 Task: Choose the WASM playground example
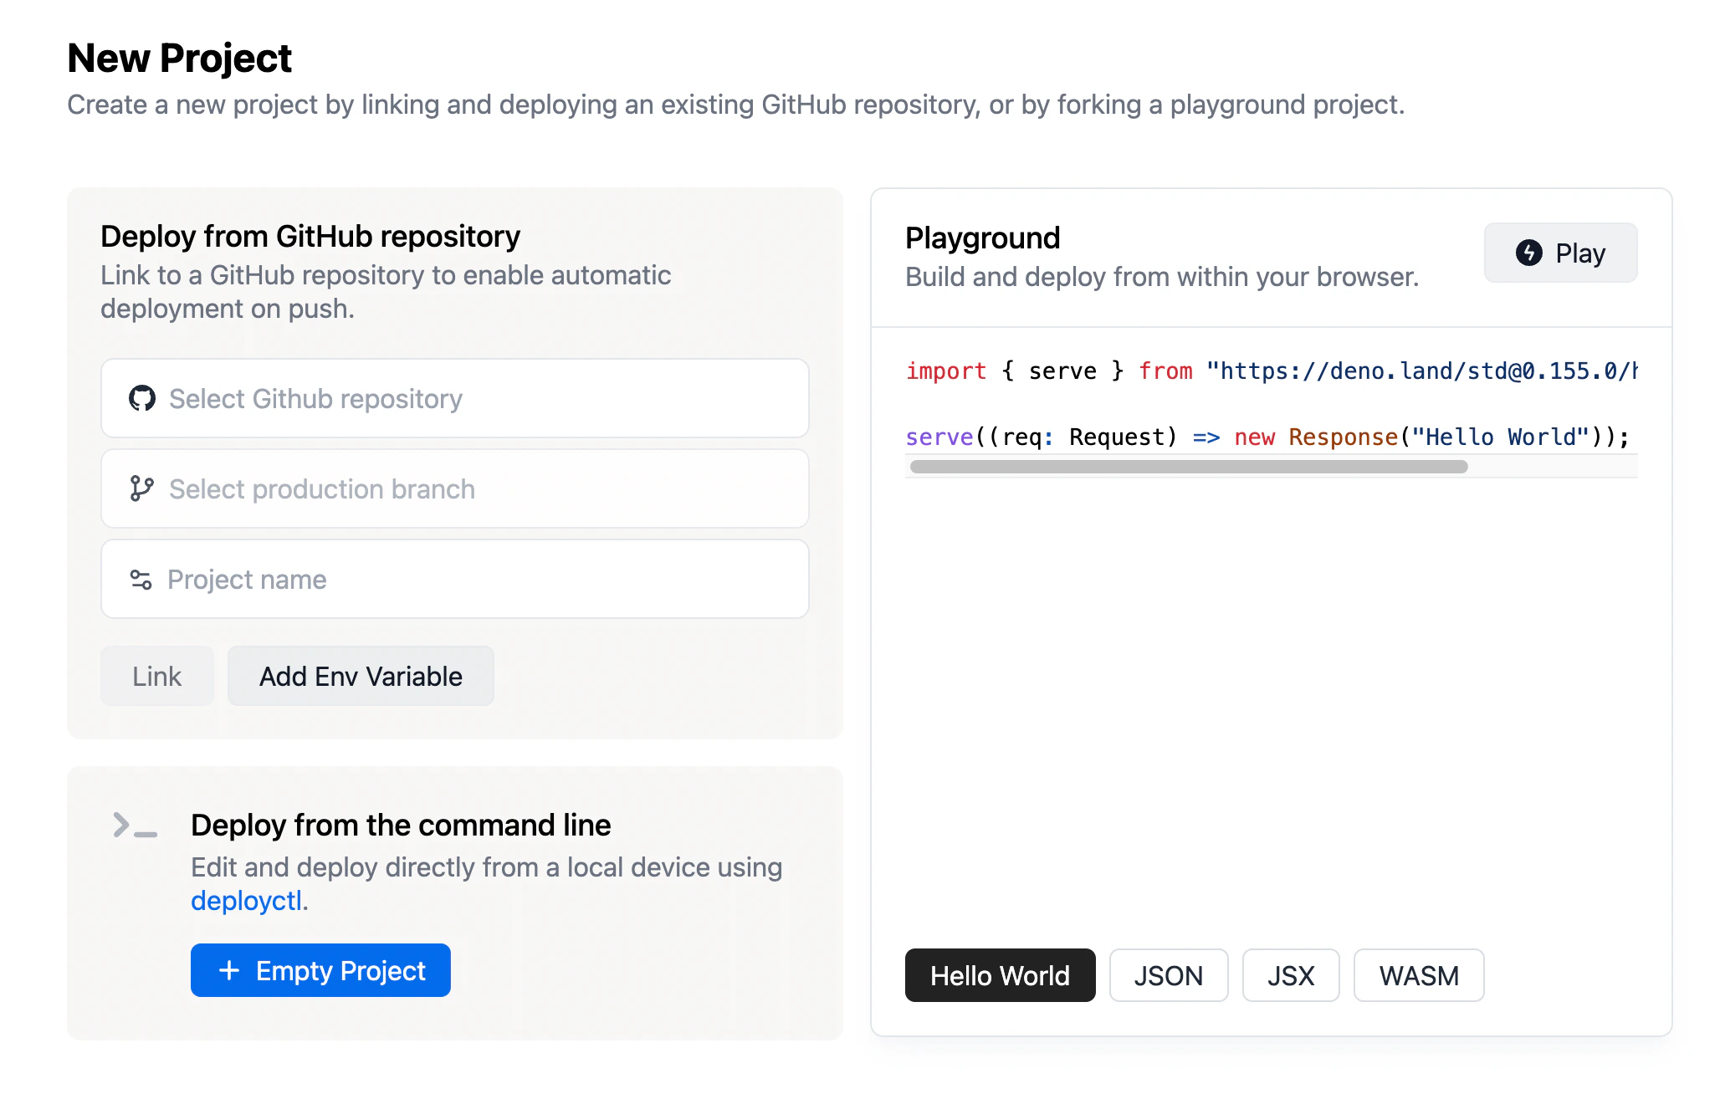[x=1418, y=975]
